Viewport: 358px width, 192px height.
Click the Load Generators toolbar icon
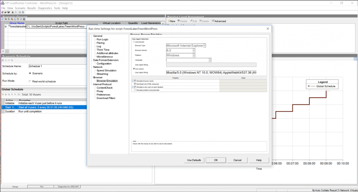pyautogui.click(x=13, y=12)
